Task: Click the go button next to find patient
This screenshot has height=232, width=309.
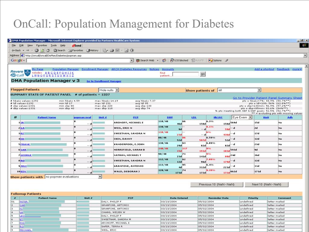Action: pyautogui.click(x=202, y=74)
